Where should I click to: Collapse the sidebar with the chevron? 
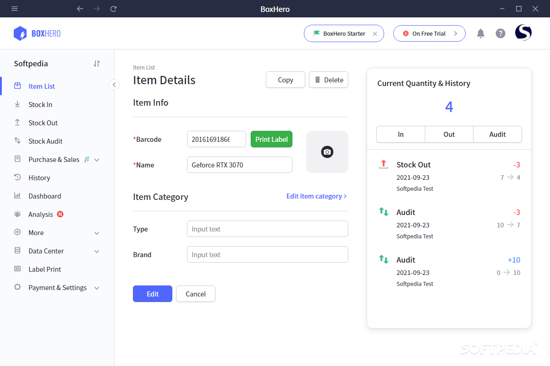point(114,85)
